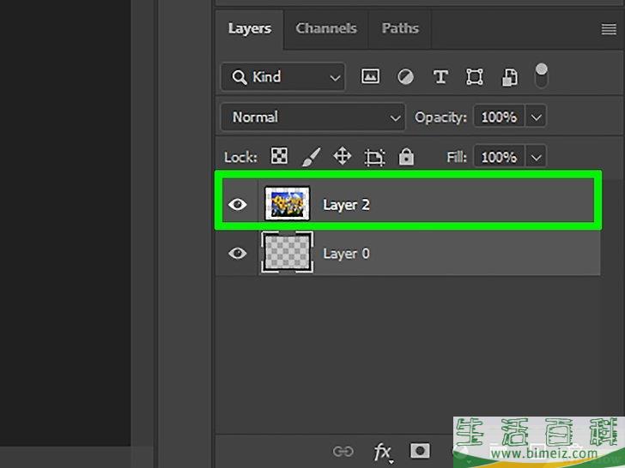Image resolution: width=625 pixels, height=468 pixels.
Task: Lock artboard nesting icon
Action: pos(374,157)
